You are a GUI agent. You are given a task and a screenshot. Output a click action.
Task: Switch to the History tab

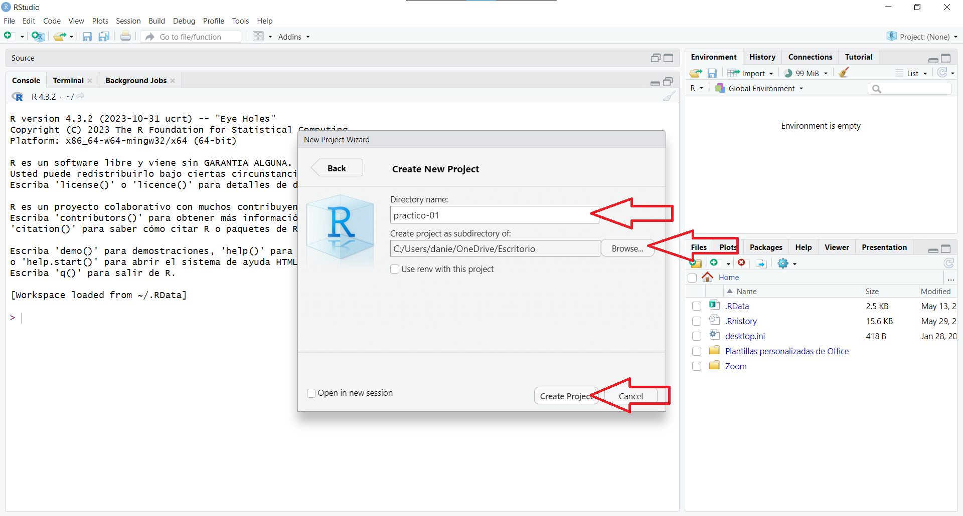click(762, 57)
